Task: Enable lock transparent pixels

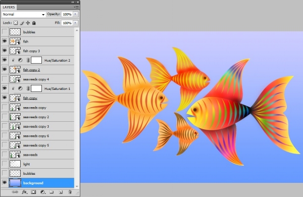Action: [16, 23]
